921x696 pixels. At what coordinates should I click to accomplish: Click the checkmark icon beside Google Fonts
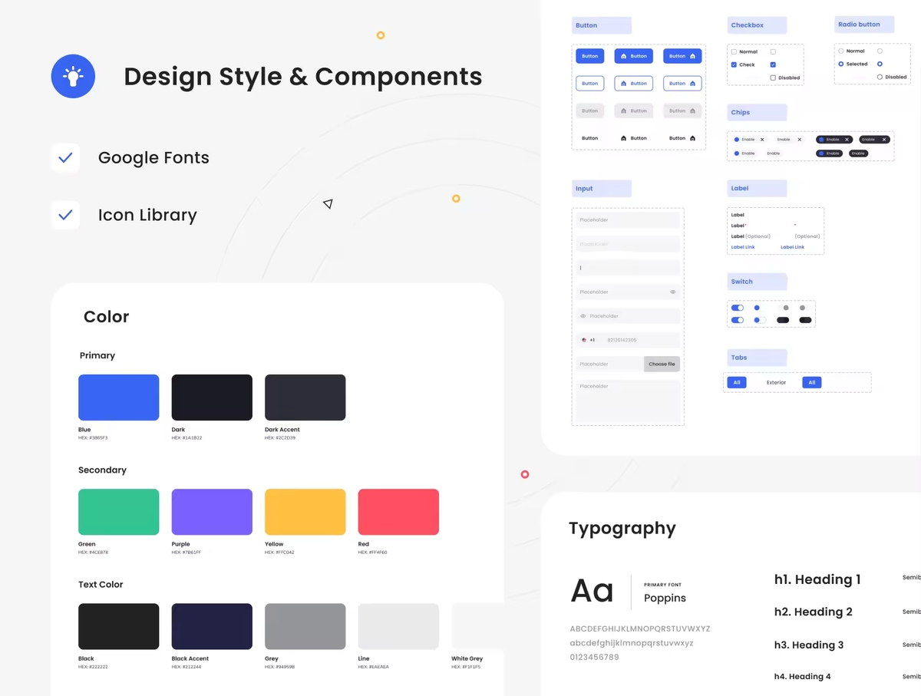tap(65, 157)
